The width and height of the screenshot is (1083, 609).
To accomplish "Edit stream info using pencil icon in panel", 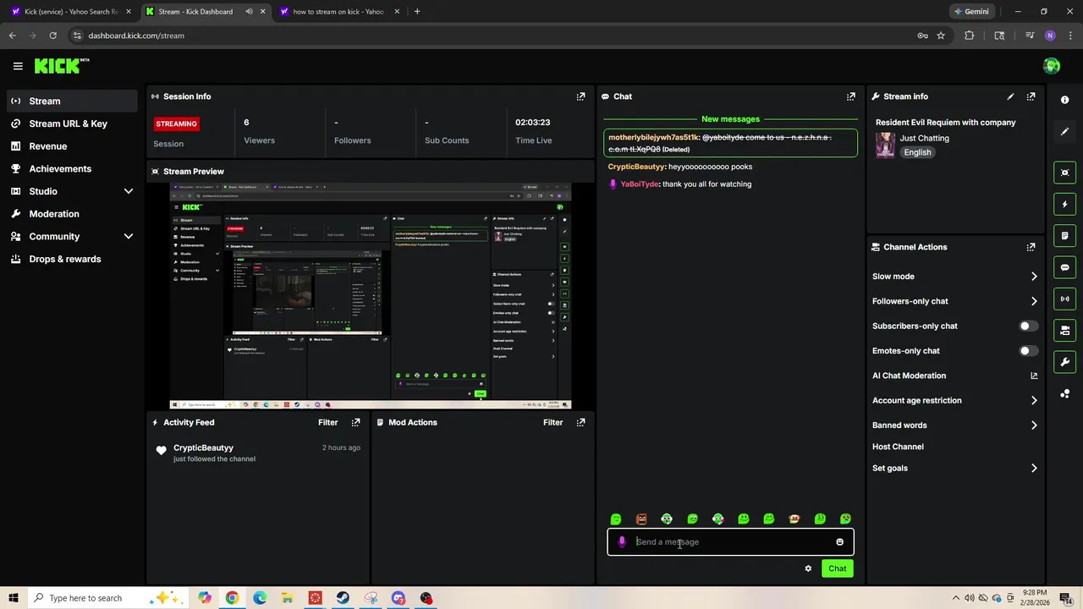I will [x=1010, y=96].
